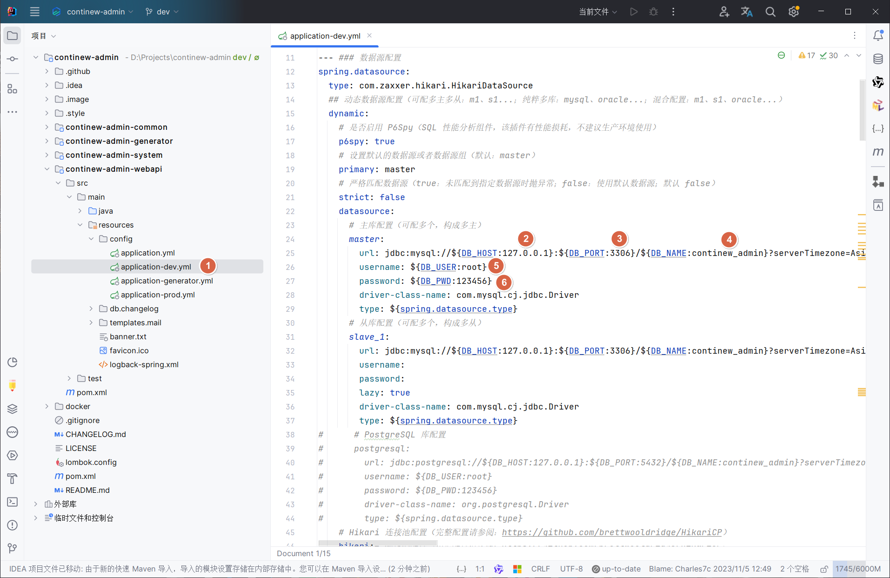The width and height of the screenshot is (890, 578).
Task: Show more tool windows ellipsis
Action: (13, 112)
